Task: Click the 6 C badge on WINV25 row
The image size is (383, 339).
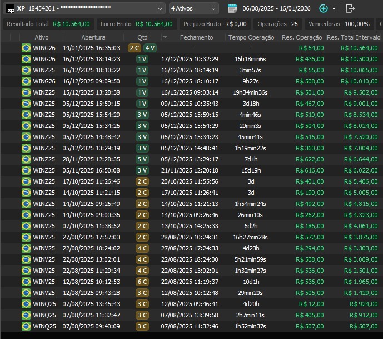Action: 142,282
